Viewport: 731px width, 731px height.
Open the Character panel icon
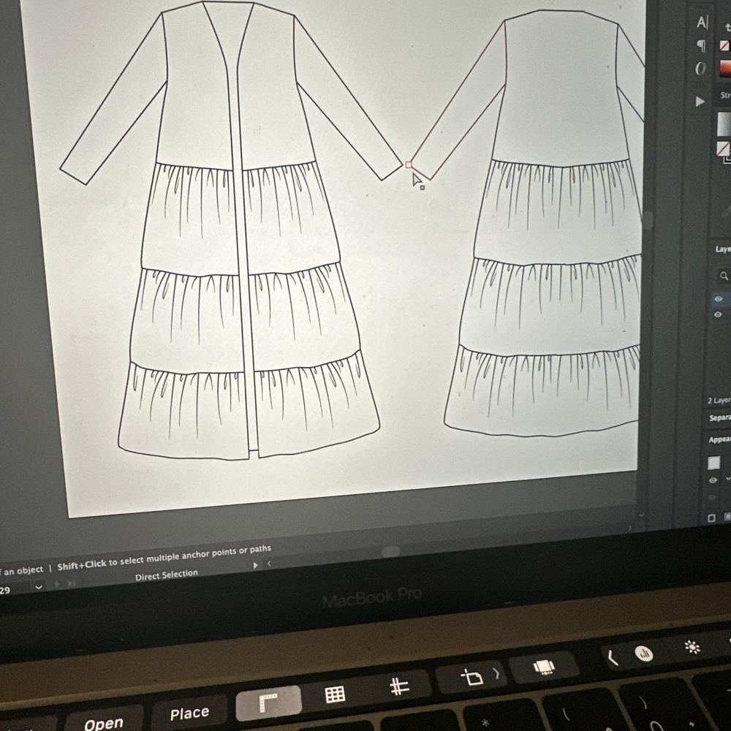702,23
